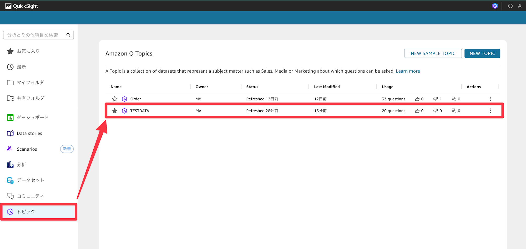This screenshot has height=249, width=526.
Task: Click comments icon in Order row
Action: 454,99
